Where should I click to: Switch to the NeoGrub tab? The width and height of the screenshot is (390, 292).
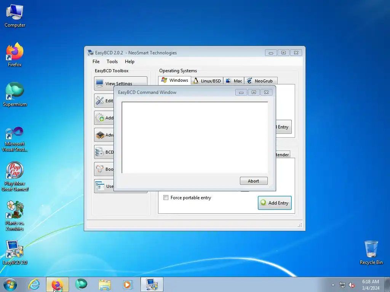point(261,81)
